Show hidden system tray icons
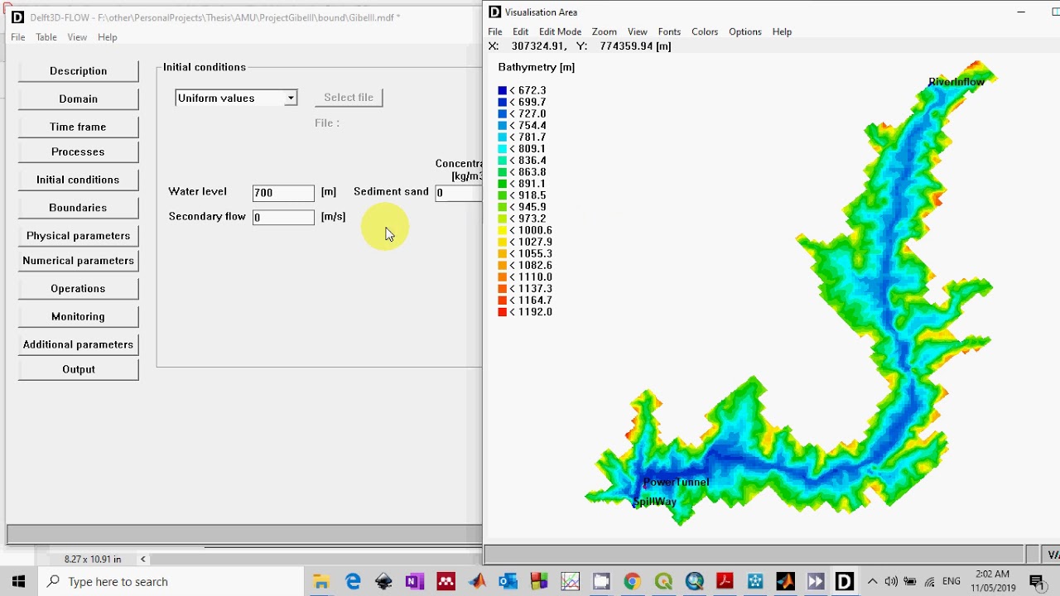The height and width of the screenshot is (596, 1060). [872, 582]
